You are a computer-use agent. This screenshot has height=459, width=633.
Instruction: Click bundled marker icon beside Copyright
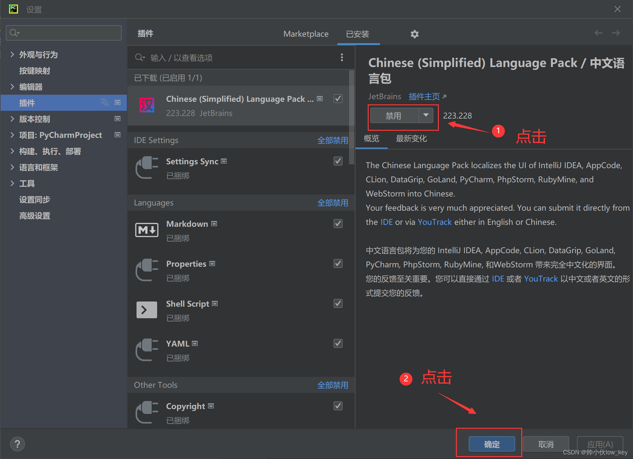(x=211, y=406)
